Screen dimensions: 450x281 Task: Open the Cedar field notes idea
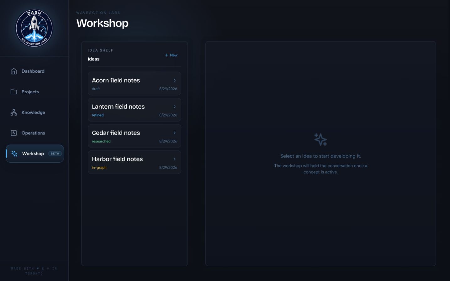click(x=135, y=136)
